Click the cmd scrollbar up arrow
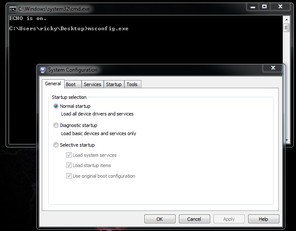 [x=287, y=20]
